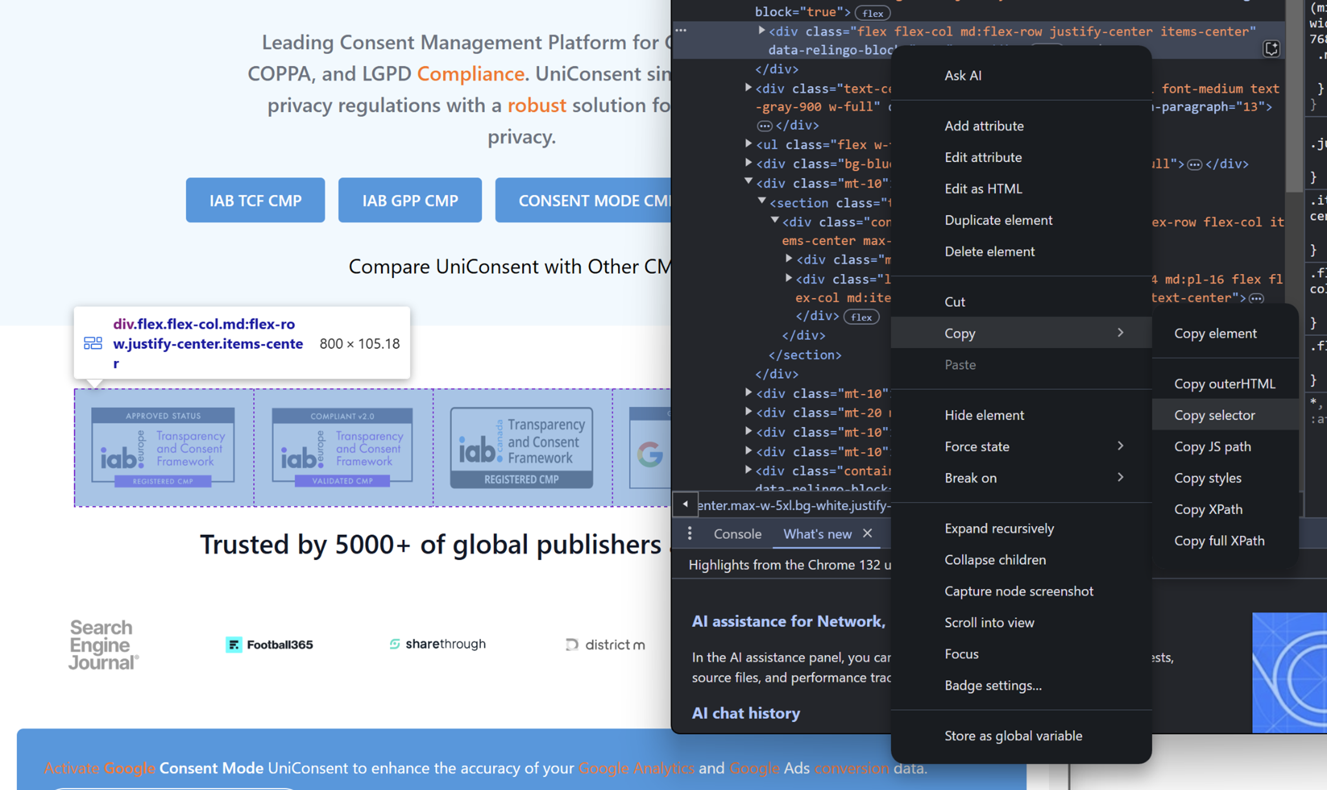The width and height of the screenshot is (1327, 790).
Task: Click the IAB GPP CMP button
Action: coord(410,200)
